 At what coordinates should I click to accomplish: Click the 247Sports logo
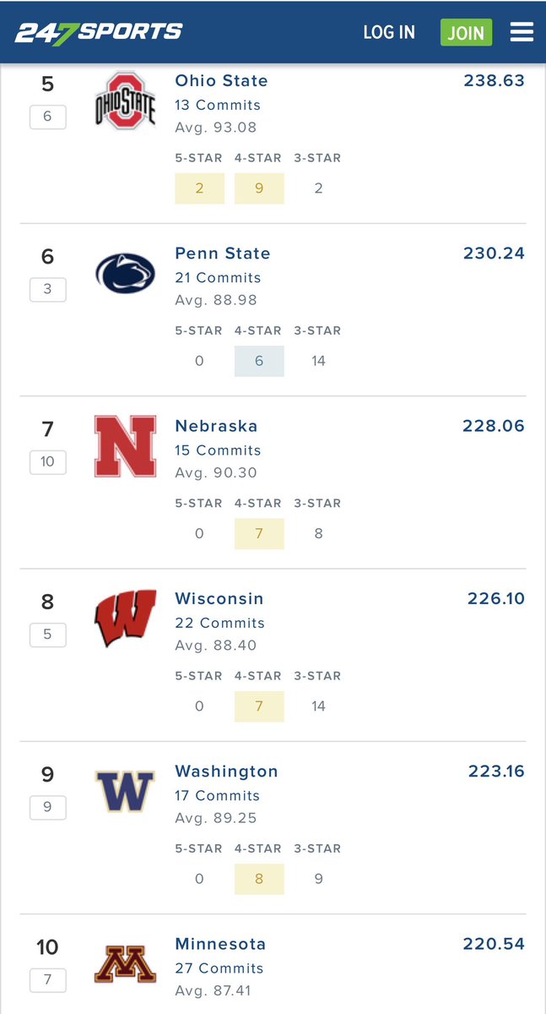[x=98, y=33]
